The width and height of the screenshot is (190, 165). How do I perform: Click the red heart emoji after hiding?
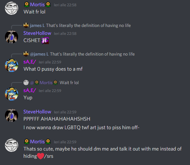tap(41, 156)
